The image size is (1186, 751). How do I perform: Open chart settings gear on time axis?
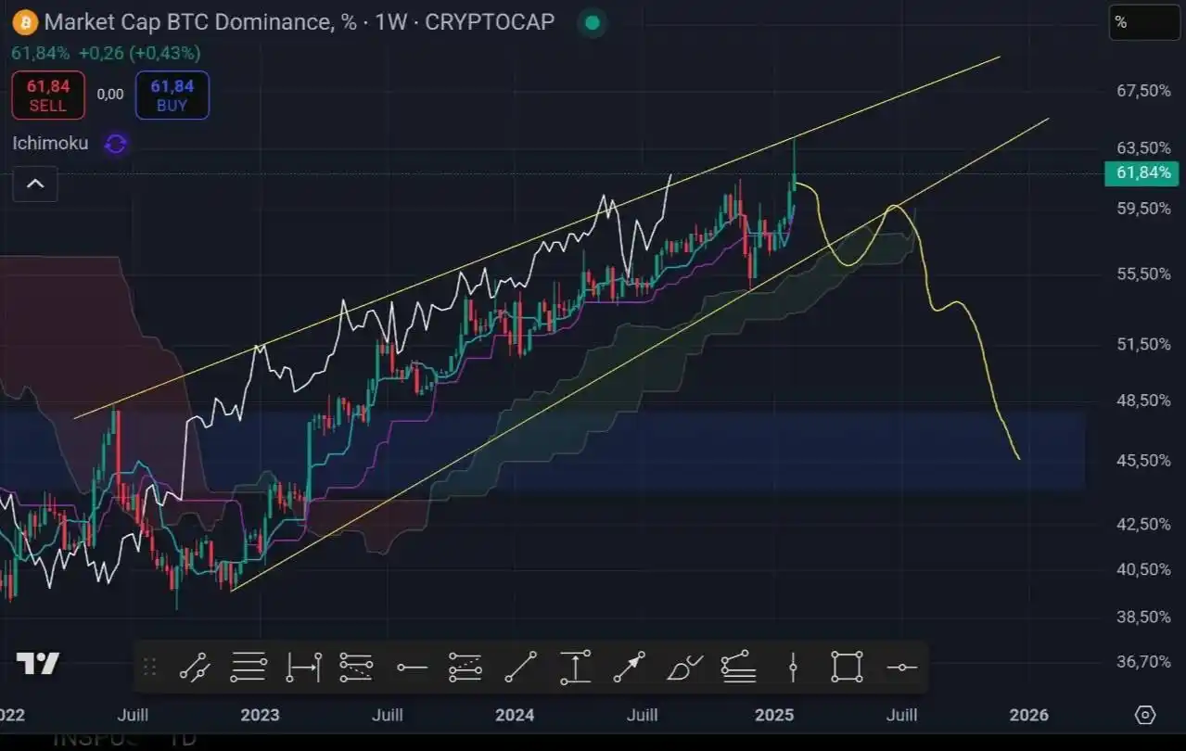click(x=1145, y=715)
